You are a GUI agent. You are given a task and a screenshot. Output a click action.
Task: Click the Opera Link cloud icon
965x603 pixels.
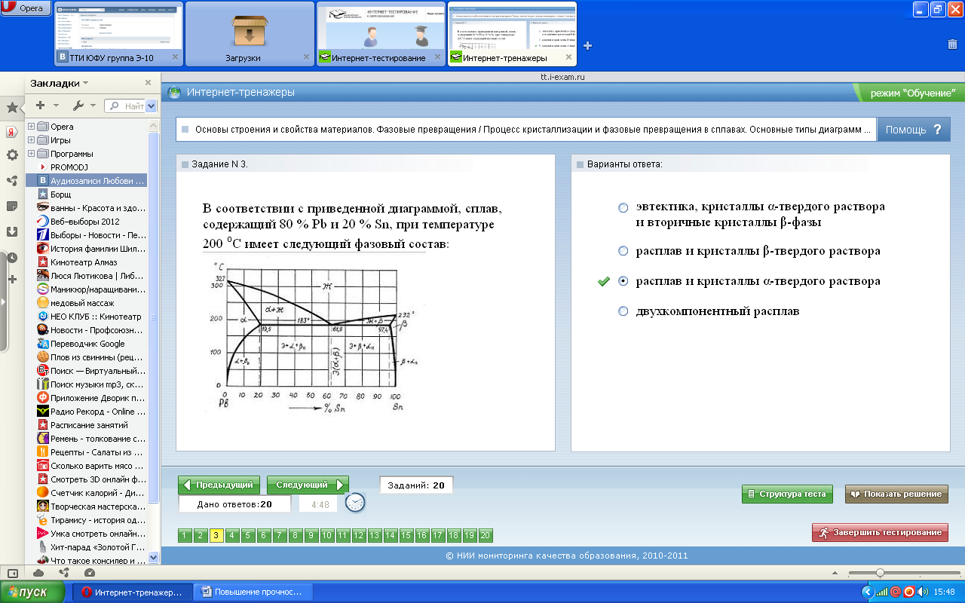[x=38, y=573]
